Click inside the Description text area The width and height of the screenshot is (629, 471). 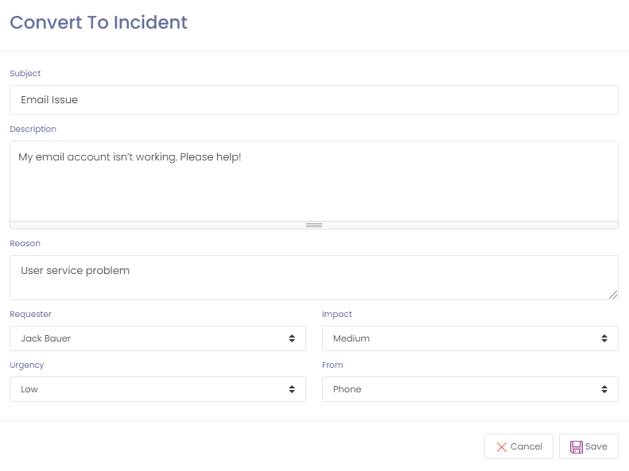(x=314, y=181)
